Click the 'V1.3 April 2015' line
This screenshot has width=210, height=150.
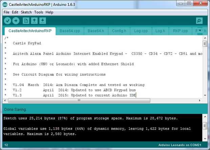pos(74,95)
